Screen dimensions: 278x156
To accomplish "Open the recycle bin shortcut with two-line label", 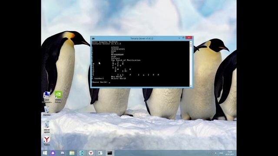I will 47,127.
